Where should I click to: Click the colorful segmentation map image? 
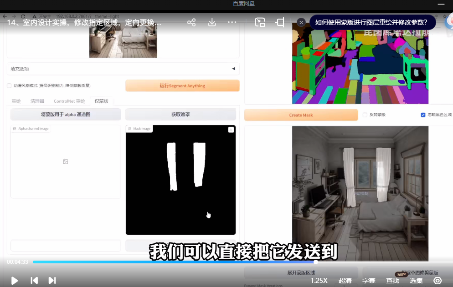360,64
